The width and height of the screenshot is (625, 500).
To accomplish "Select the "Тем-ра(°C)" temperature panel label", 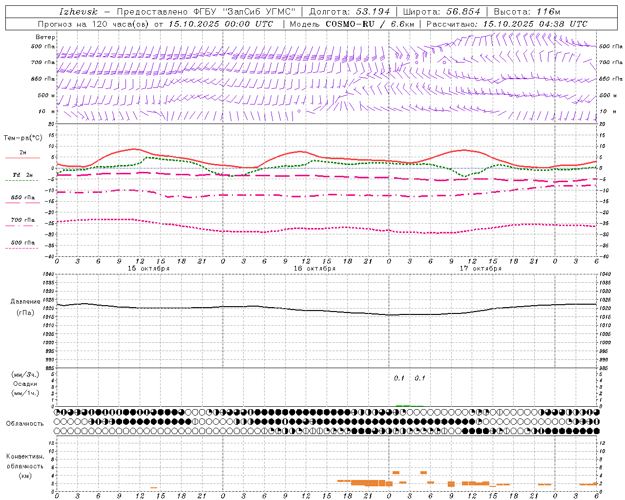I will point(23,138).
